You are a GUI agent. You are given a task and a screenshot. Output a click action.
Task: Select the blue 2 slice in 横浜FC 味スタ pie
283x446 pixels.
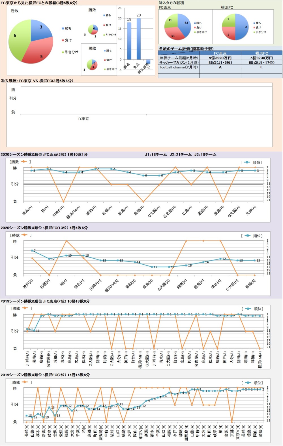coord(242,27)
